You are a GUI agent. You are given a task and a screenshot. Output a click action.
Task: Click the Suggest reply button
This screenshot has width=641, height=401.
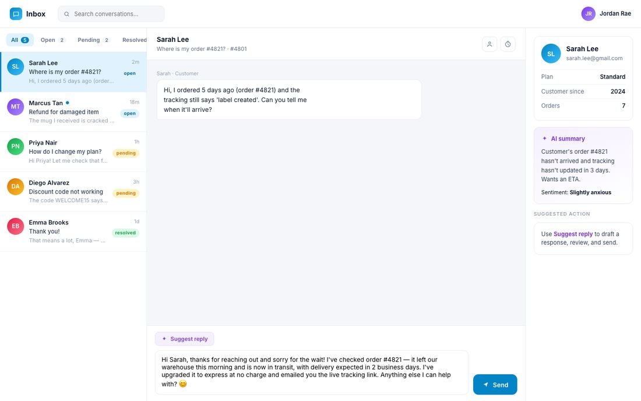coord(184,339)
